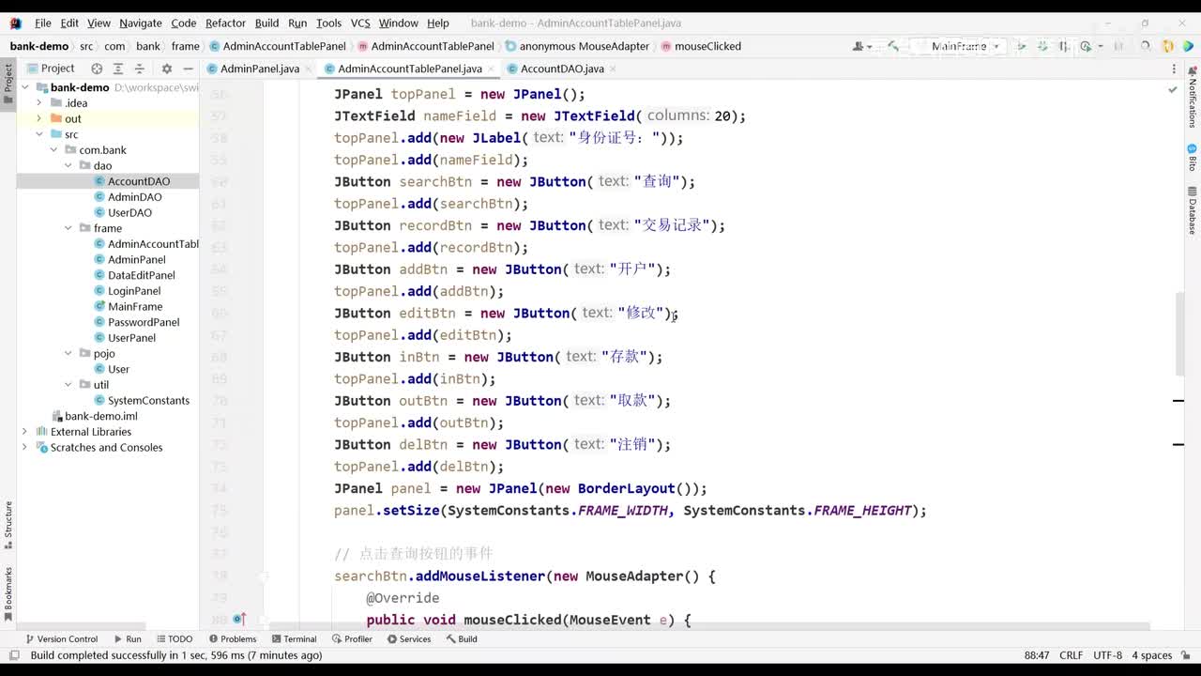The width and height of the screenshot is (1201, 676).
Task: Open the user account icon in the toolbar
Action: (861, 46)
